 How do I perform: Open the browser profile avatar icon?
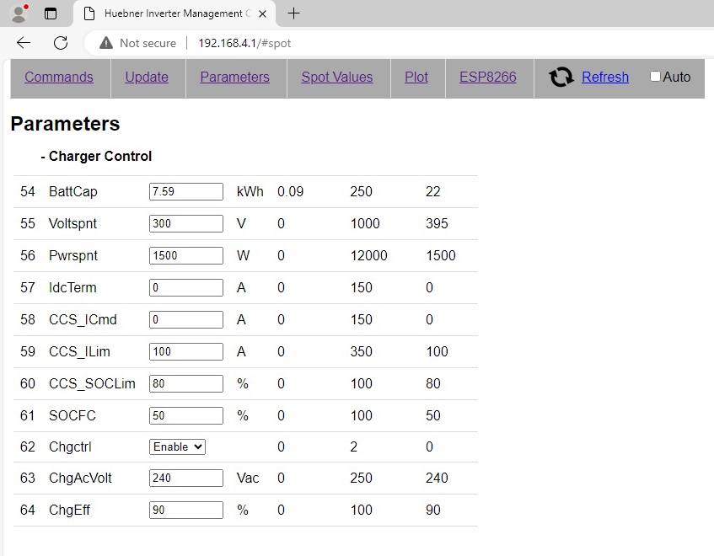[x=19, y=13]
